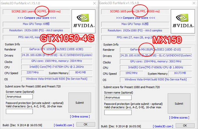Click Windows Vista OS value in MX150 window

(156, 80)
